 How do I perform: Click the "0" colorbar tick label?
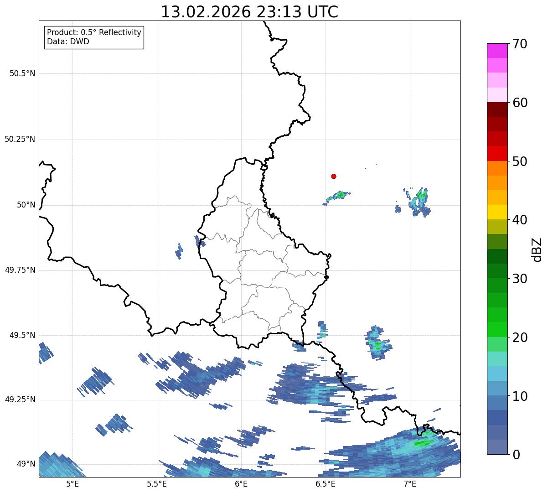(517, 455)
